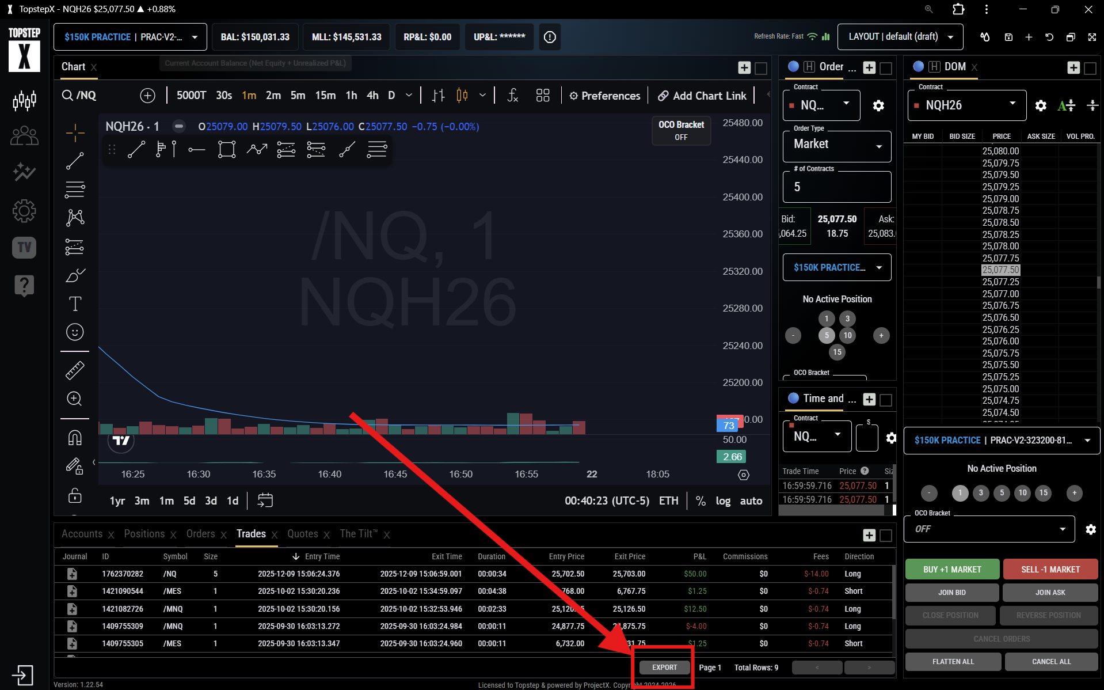
Task: Switch to the Quotes tab
Action: coord(302,534)
